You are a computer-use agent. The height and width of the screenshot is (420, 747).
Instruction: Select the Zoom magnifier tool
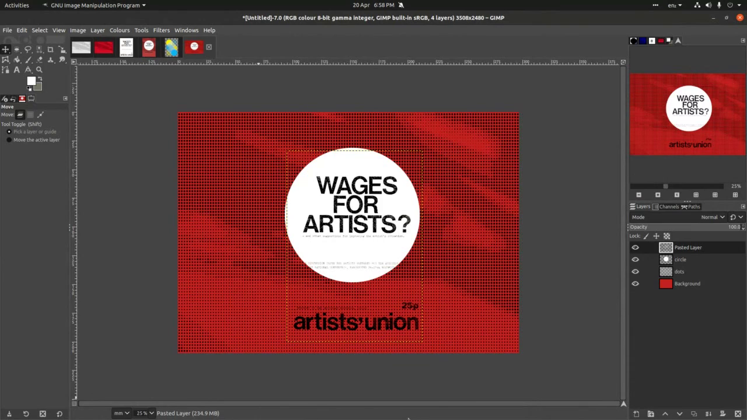(x=39, y=69)
